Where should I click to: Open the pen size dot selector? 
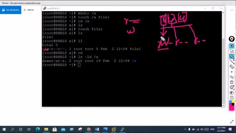[232, 72]
